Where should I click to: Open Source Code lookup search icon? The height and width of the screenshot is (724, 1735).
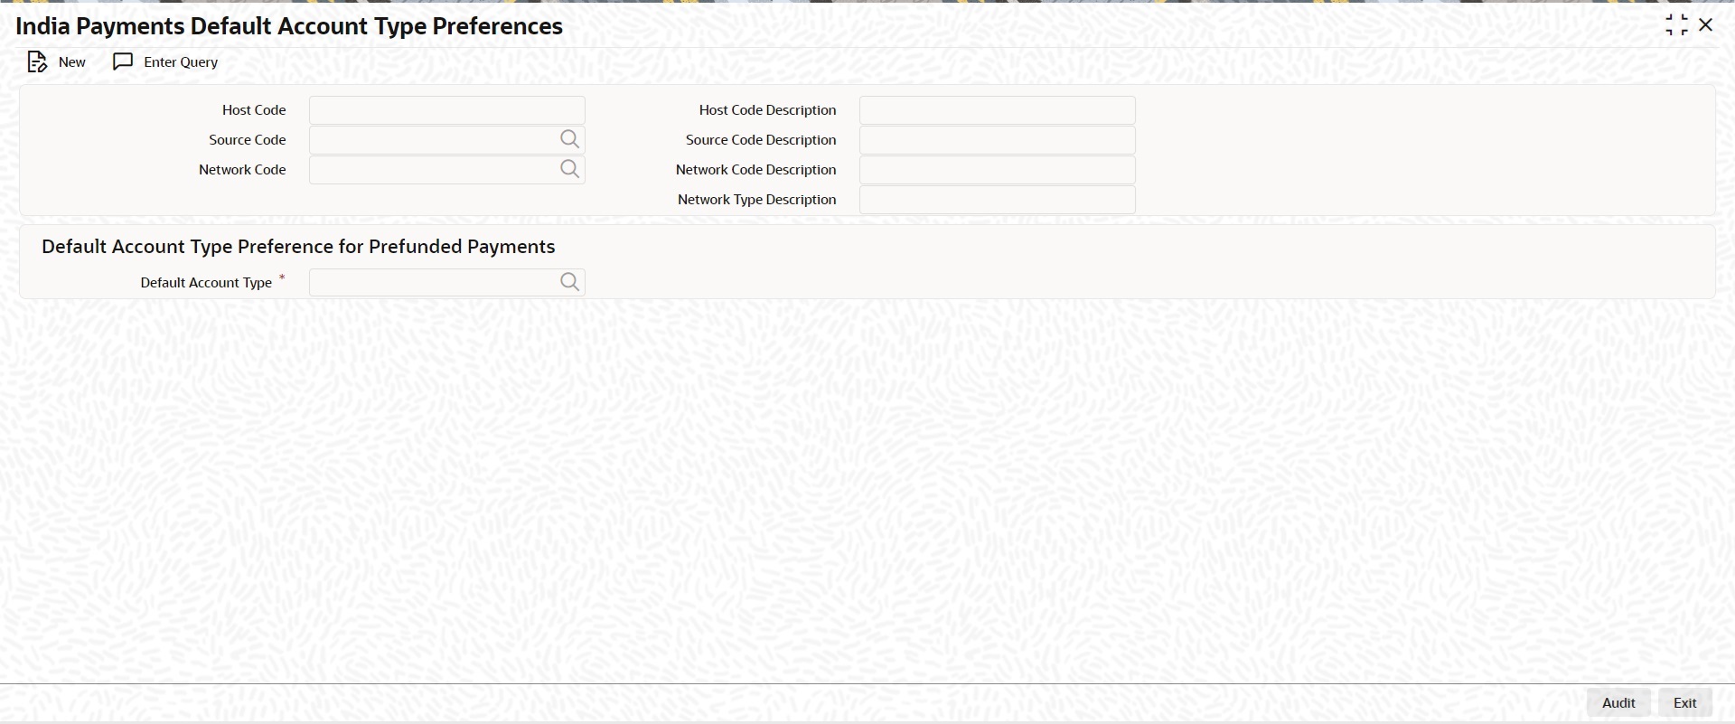(x=569, y=139)
